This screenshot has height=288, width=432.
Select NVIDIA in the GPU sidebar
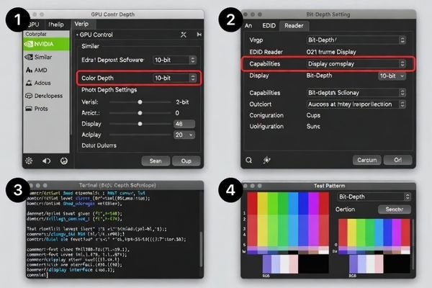(x=46, y=44)
